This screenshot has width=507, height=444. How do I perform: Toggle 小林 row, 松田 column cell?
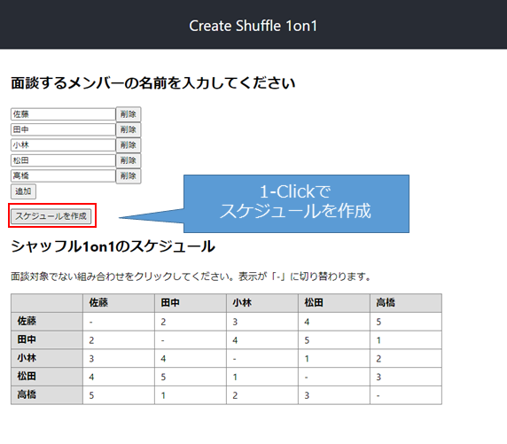[x=334, y=359]
